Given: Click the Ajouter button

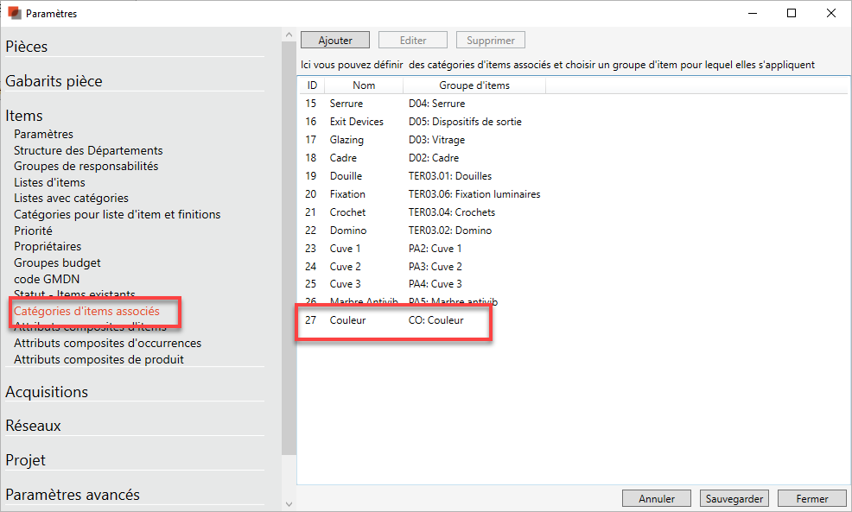Looking at the screenshot, I should coord(334,41).
